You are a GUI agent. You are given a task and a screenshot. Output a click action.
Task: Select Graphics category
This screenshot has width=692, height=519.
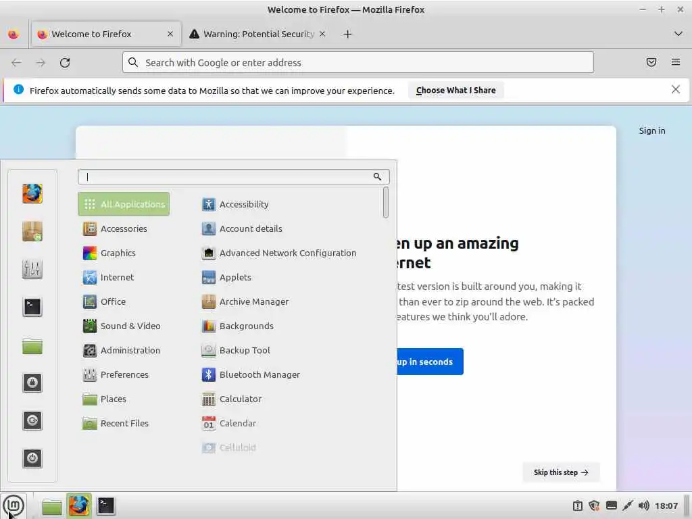[x=124, y=253]
